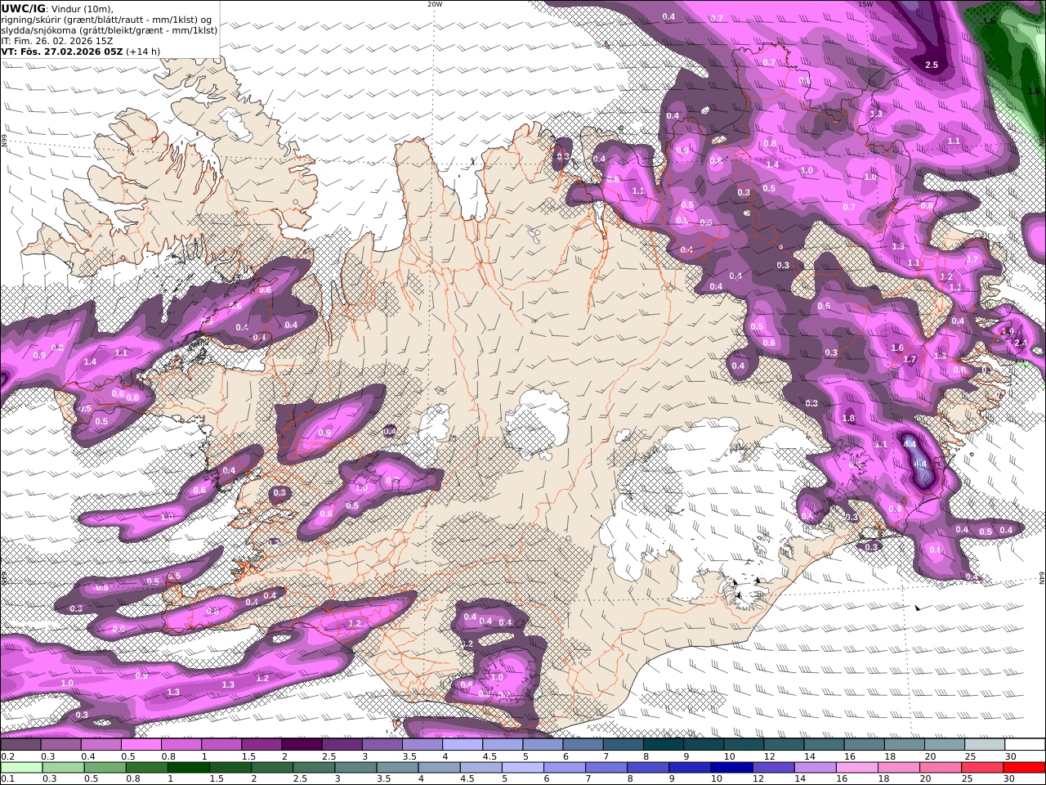Pick the violet rain swatch between 12 and 14
Viewport: 1046px width, 785px height.
click(x=774, y=768)
